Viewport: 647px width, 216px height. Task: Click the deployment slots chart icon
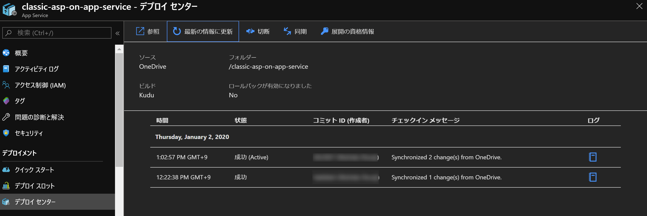coord(6,186)
